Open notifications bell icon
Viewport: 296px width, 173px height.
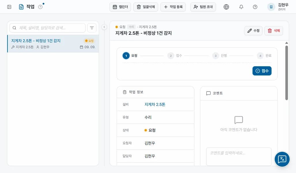click(241, 7)
